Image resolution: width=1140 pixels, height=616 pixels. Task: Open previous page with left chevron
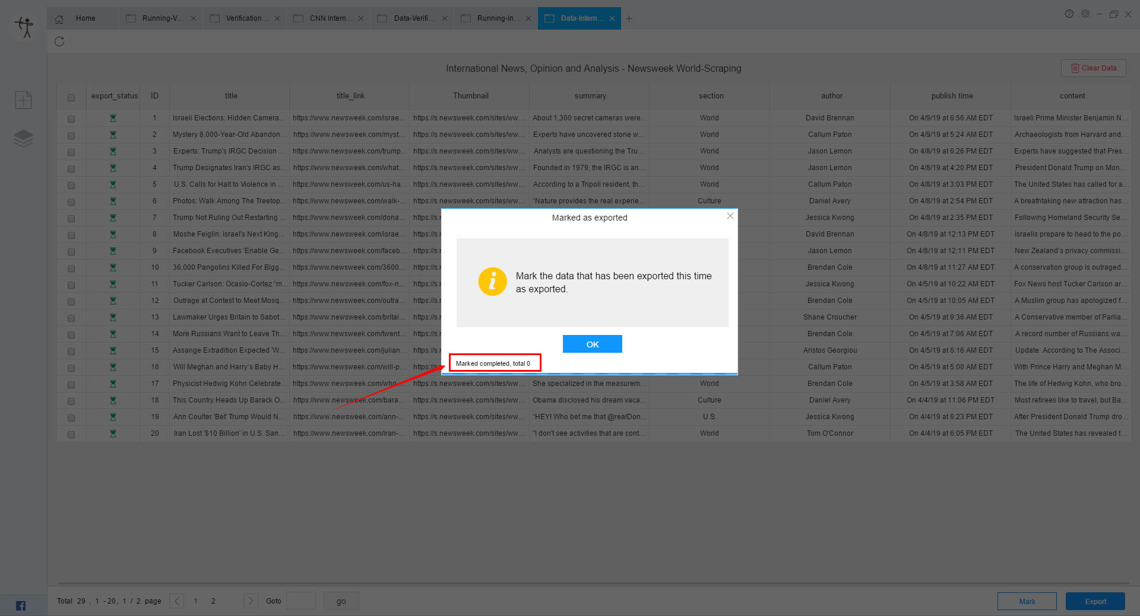(x=176, y=601)
